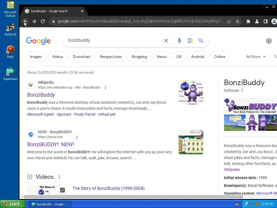Go forward with the browser forward arrow
The width and height of the screenshot is (277, 208).
coord(34,21)
